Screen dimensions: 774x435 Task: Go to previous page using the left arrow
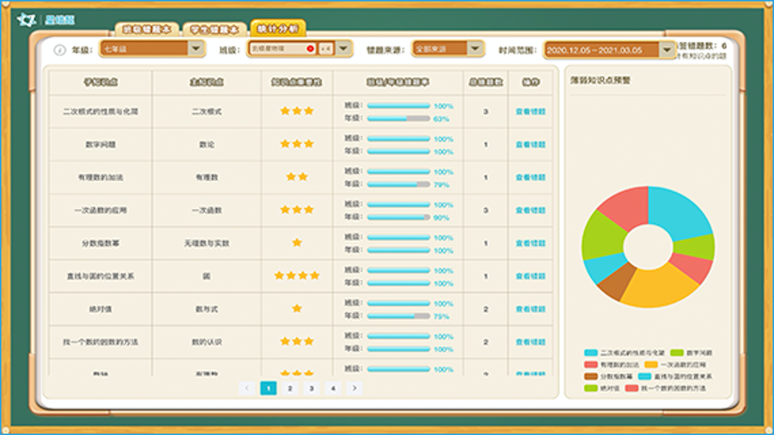(247, 388)
